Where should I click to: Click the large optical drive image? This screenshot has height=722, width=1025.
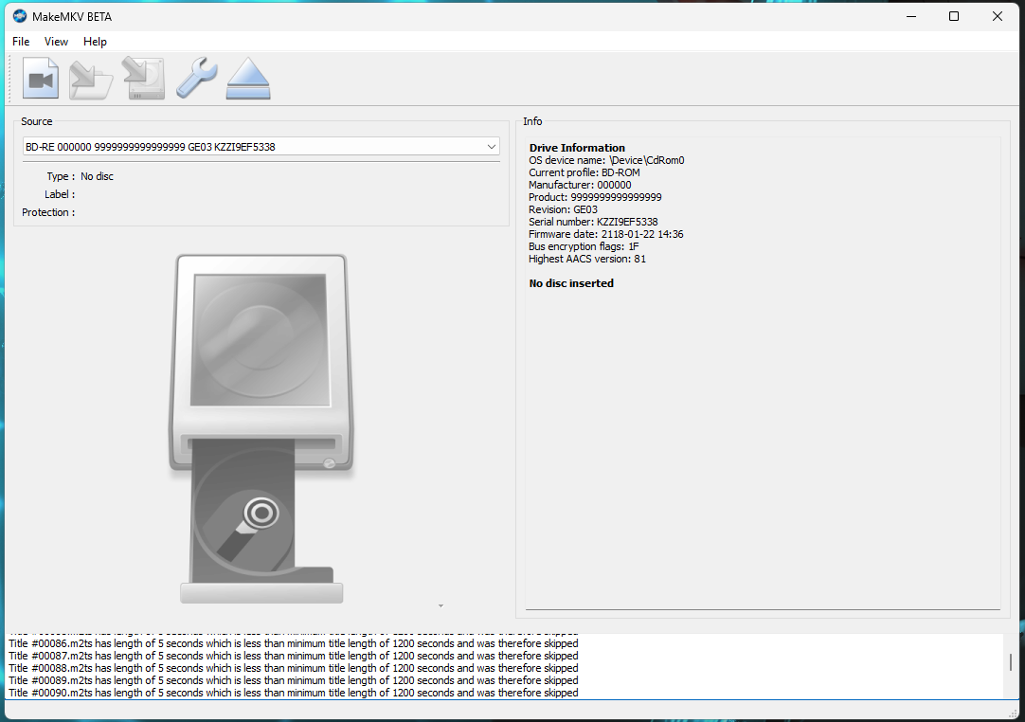point(261,428)
